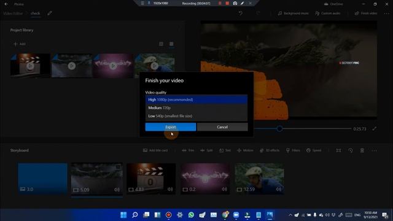The height and width of the screenshot is (221, 393).
Task: Open Custom audio
Action: 328,14
